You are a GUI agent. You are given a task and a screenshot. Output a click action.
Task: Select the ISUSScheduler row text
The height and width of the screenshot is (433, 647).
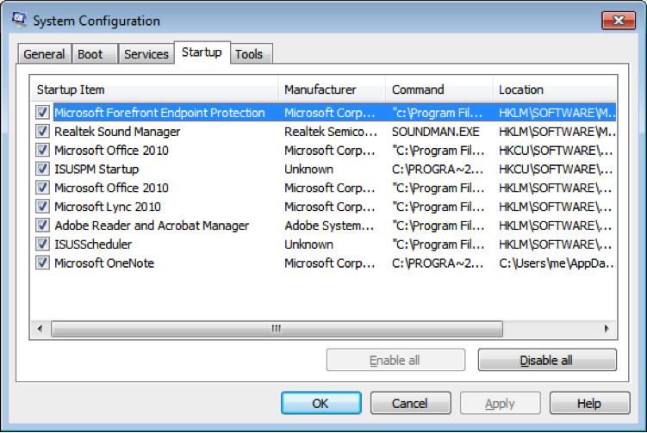coord(93,244)
